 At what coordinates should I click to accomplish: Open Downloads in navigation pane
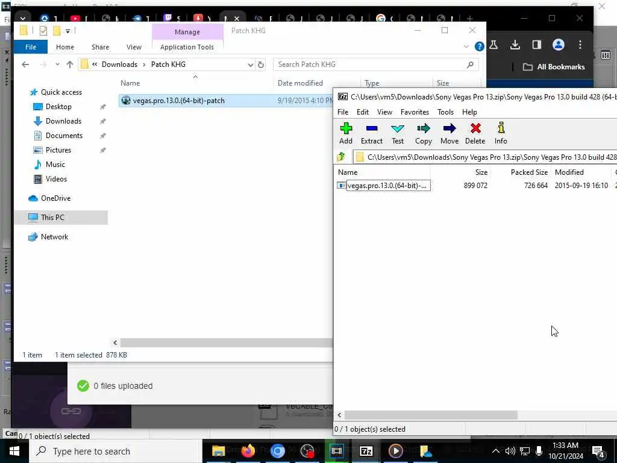[63, 121]
